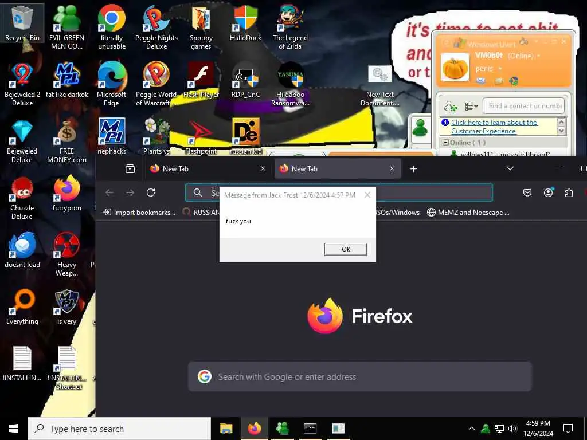Open the Firefox account icon
Image resolution: width=587 pixels, height=440 pixels.
point(548,192)
